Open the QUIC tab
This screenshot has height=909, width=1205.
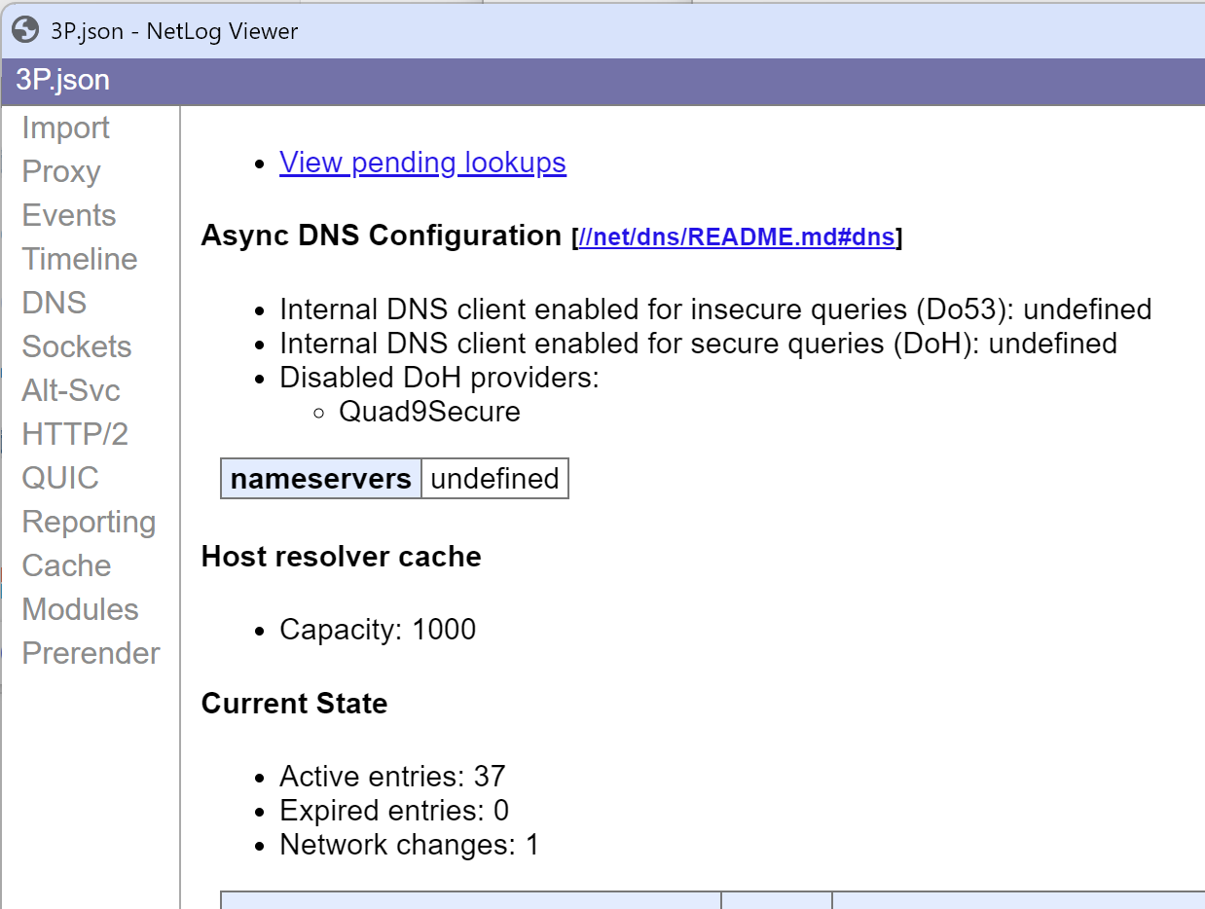coord(60,478)
